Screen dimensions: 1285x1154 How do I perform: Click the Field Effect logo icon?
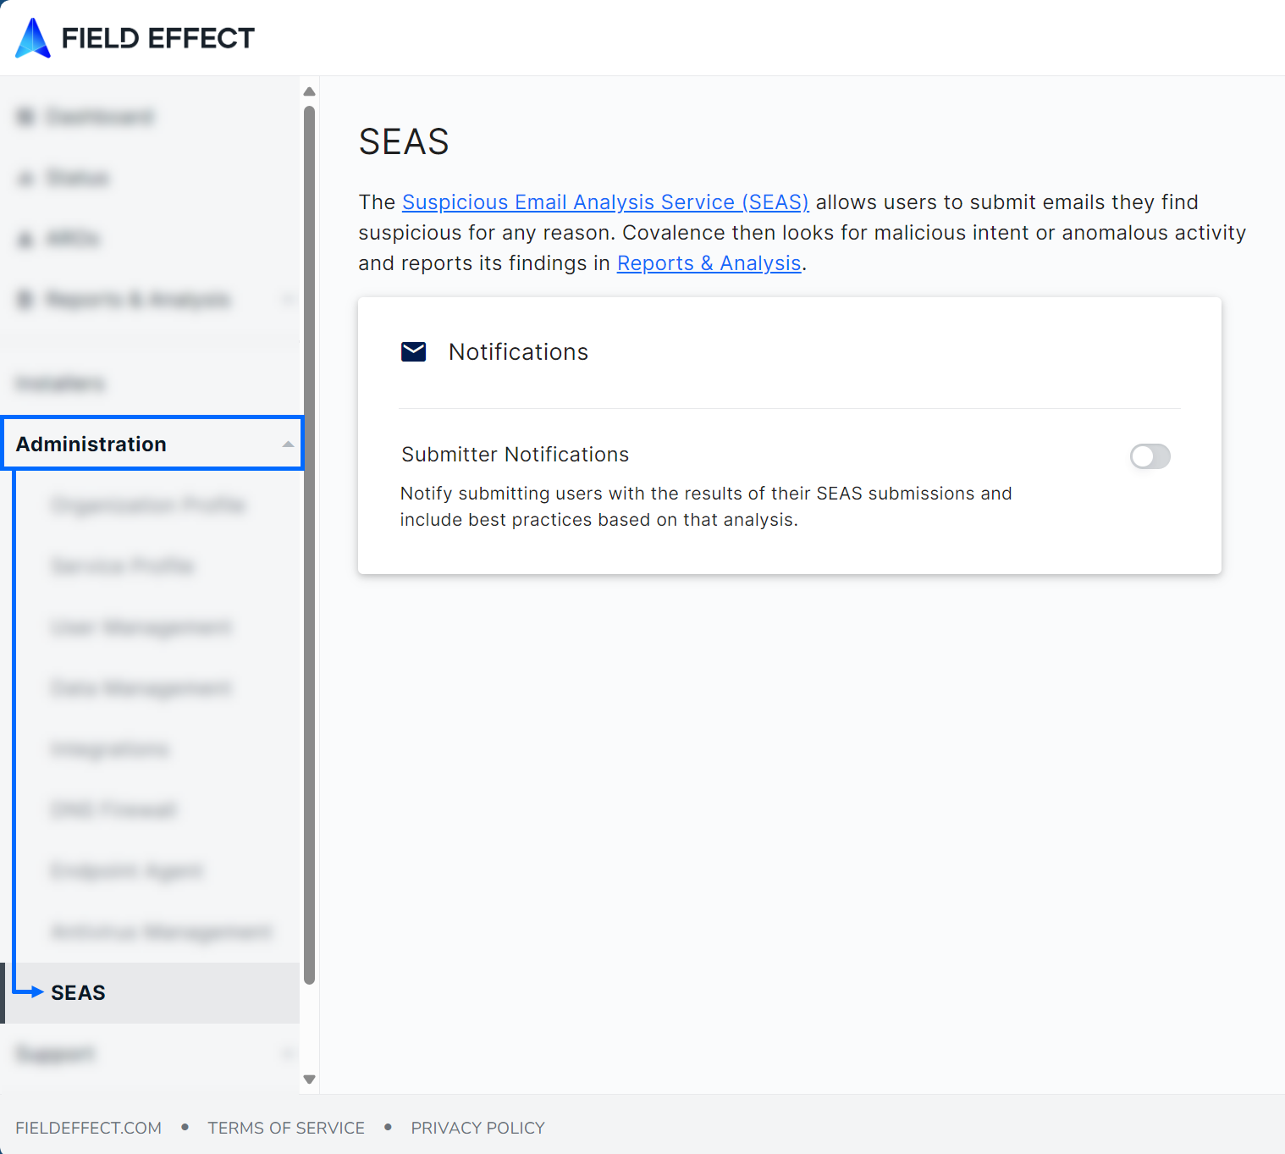[x=33, y=38]
